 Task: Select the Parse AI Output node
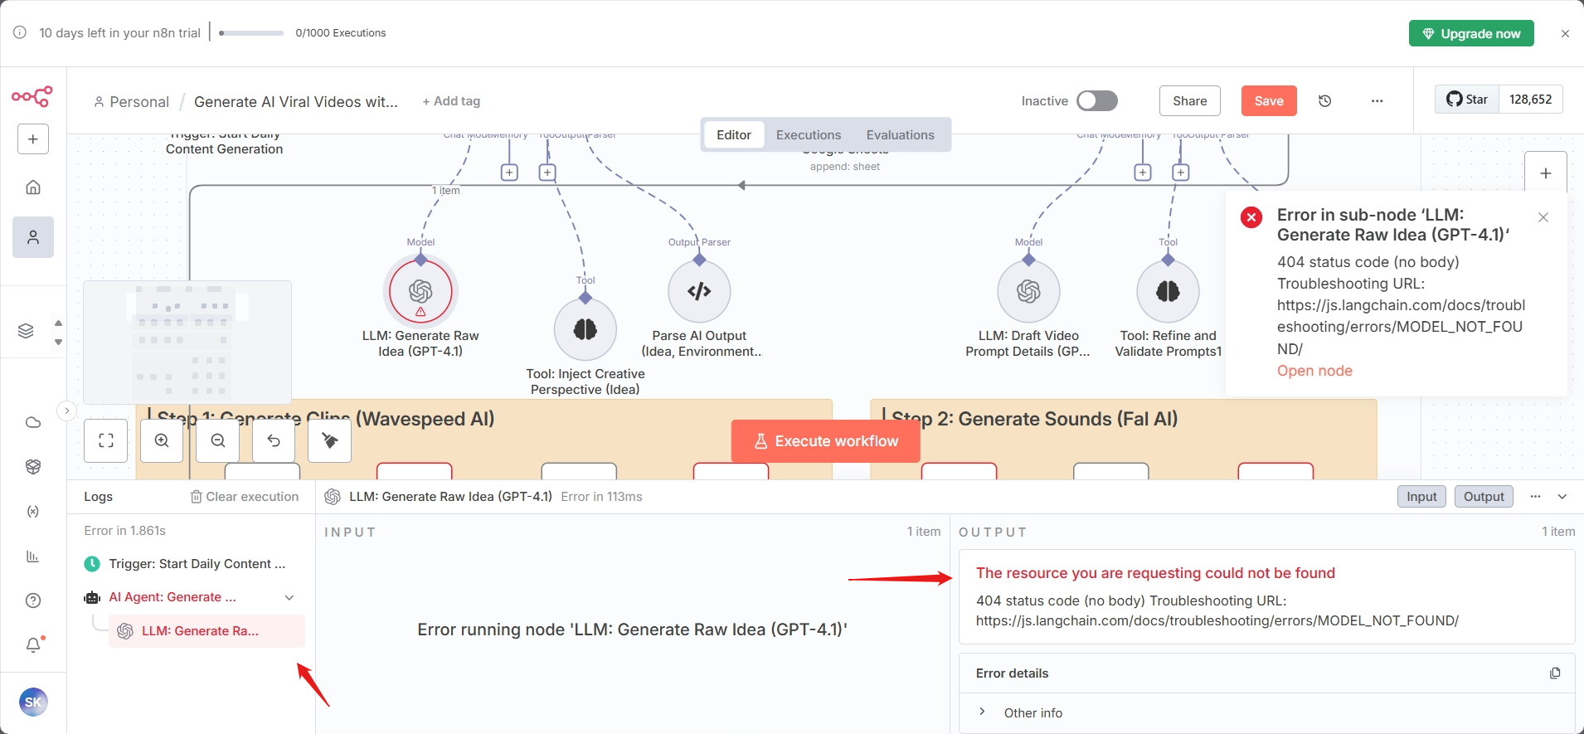(x=699, y=291)
